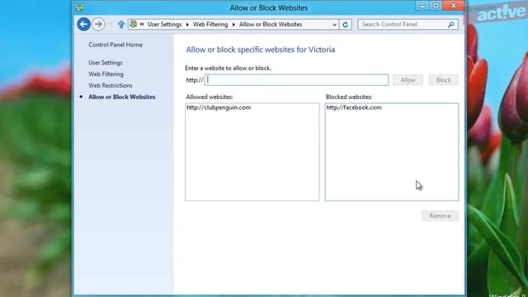This screenshot has width=528, height=297.
Task: Click the Remove button
Action: (440, 215)
